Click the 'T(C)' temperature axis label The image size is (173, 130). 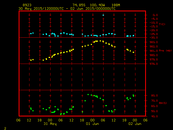[x=162, y=24]
